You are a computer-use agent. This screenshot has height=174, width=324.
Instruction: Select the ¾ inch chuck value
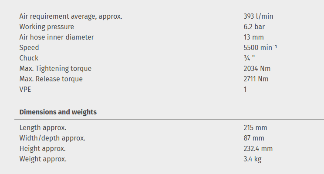249,58
